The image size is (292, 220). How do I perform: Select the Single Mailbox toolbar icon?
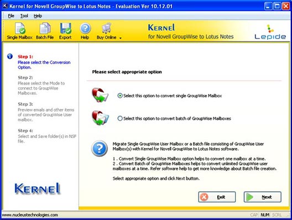[x=20, y=28]
